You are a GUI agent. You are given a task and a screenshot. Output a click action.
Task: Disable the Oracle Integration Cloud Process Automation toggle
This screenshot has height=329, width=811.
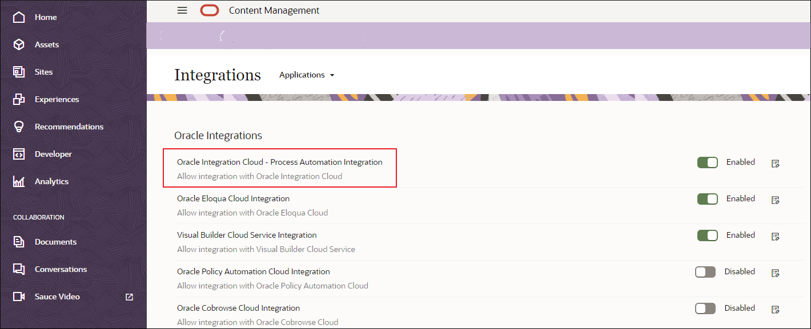(x=707, y=162)
